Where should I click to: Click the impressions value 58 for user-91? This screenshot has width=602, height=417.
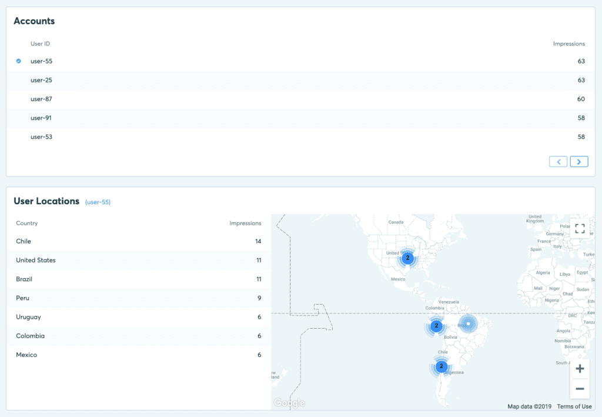(x=581, y=118)
